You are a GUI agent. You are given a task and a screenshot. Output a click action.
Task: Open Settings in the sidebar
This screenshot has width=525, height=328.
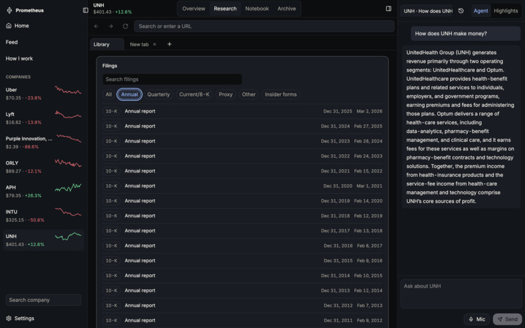point(20,318)
